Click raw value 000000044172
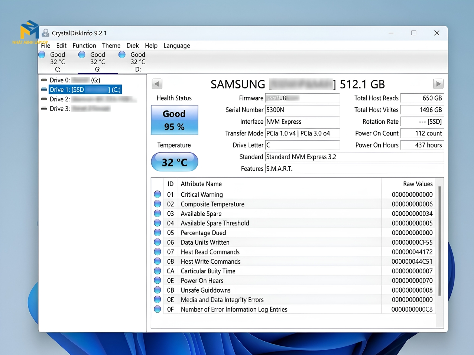Image resolution: width=474 pixels, height=355 pixels. point(412,252)
